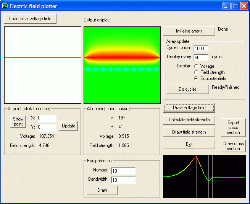Click Draw voltage field button
This screenshot has width=250, height=204.
[x=189, y=108]
